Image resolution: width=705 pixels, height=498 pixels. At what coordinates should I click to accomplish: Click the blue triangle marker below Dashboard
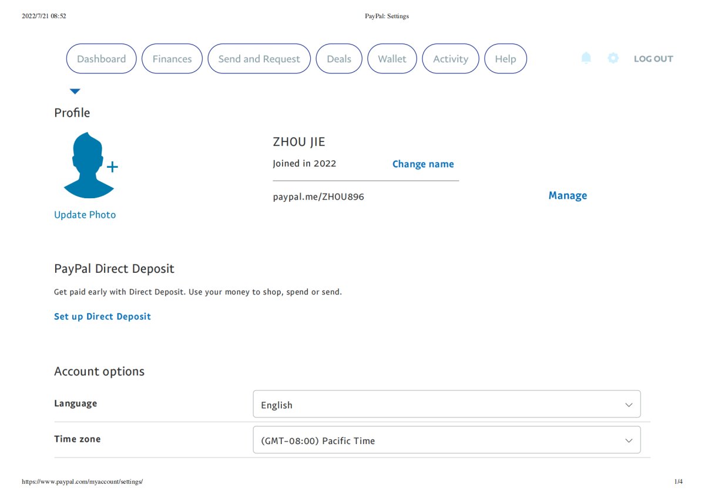75,92
